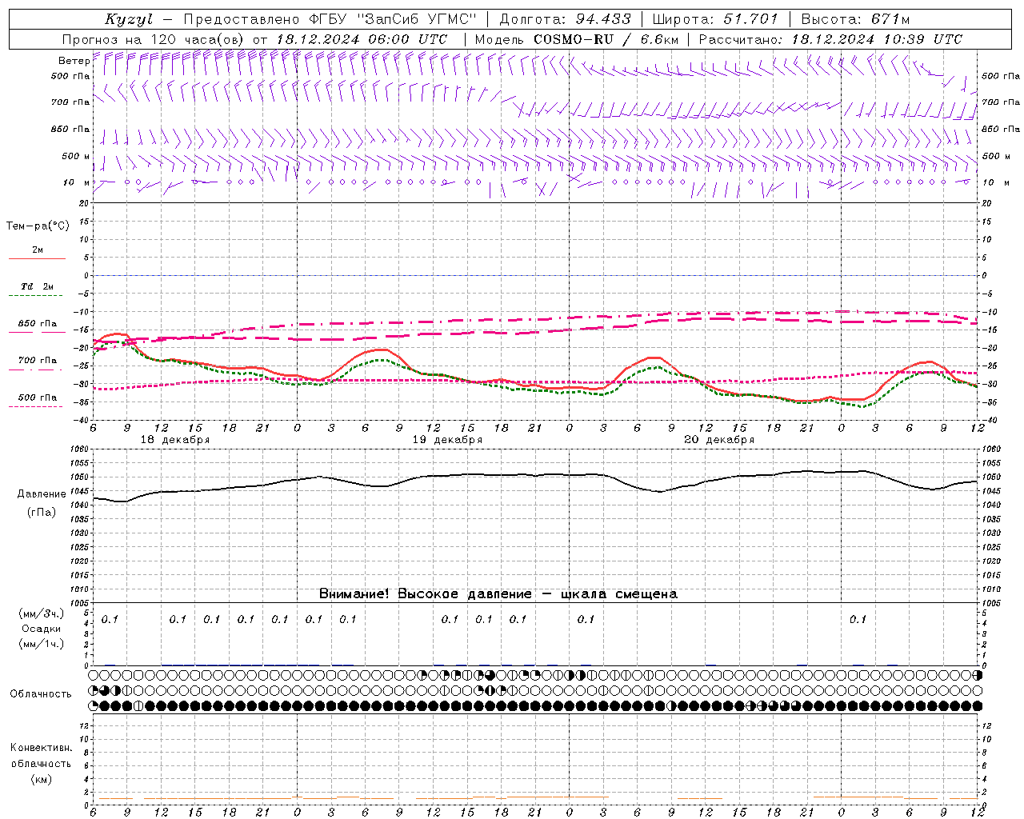Click the warning "Внимание! Высокое давление — шкала смещена"
1024x819 pixels.
498,594
